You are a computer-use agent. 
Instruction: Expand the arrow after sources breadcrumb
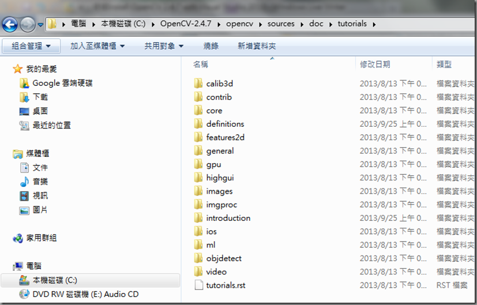302,24
